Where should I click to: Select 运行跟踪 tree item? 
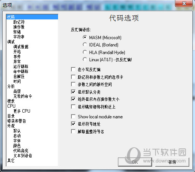coord(21,67)
